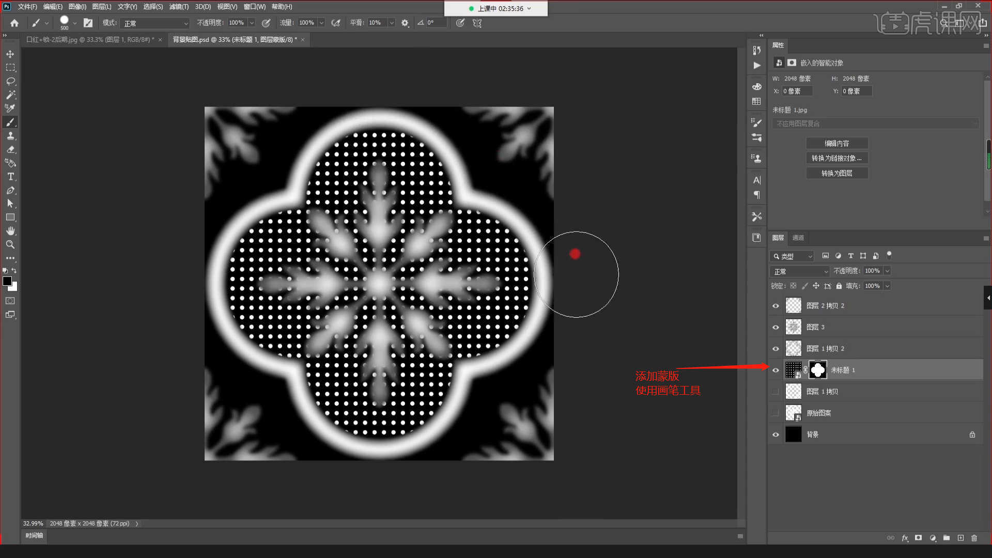Select the Move tool

point(10,54)
